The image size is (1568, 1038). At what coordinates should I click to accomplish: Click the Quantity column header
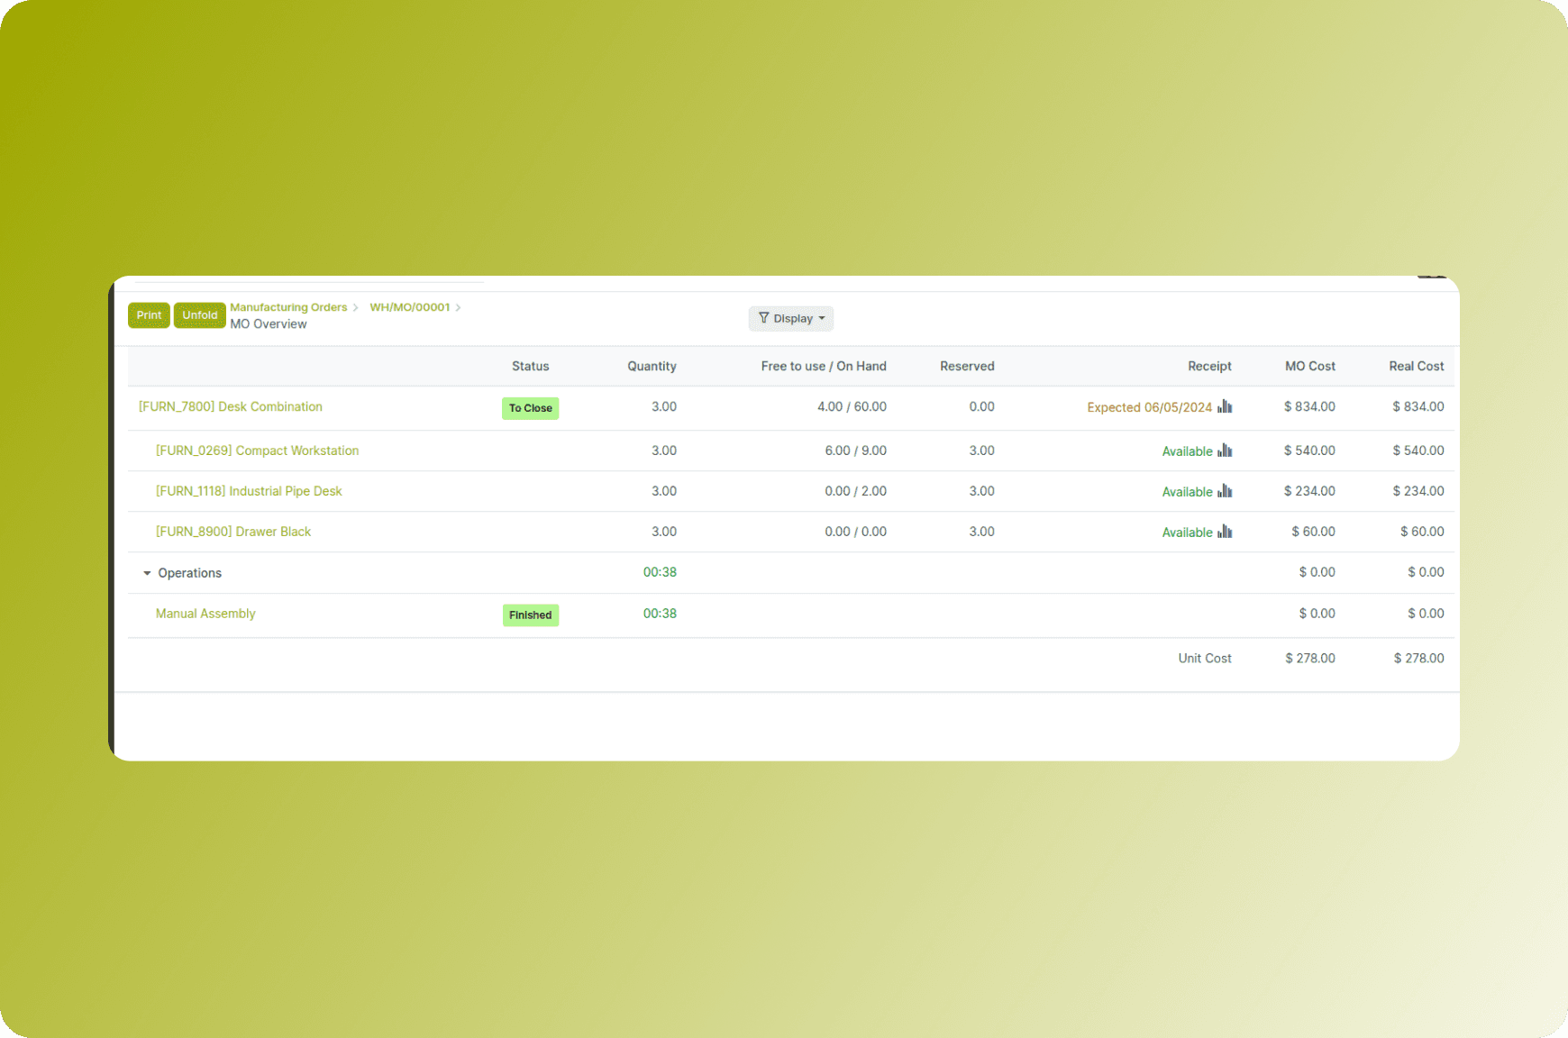(x=652, y=366)
